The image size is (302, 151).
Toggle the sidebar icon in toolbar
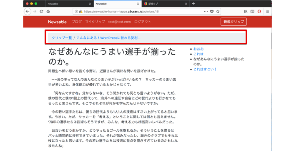click(252, 11)
